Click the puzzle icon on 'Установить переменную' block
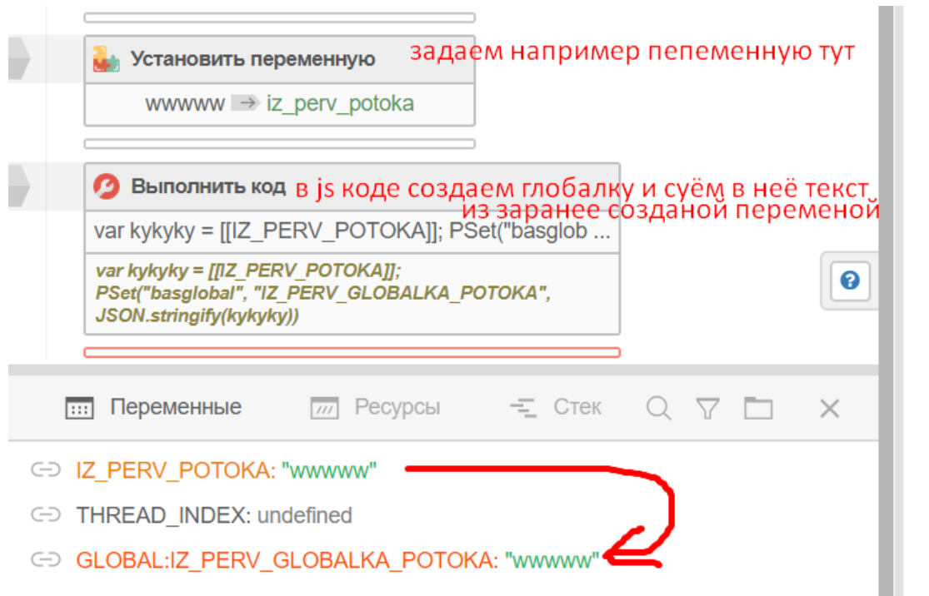This screenshot has width=929, height=596. coord(107,58)
